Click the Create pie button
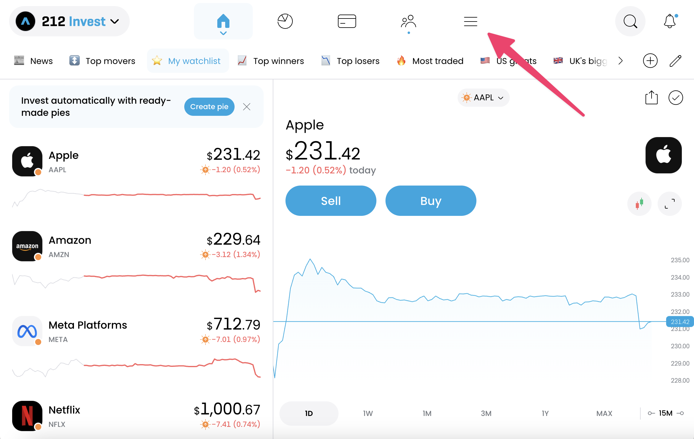This screenshot has width=694, height=439. point(209,107)
